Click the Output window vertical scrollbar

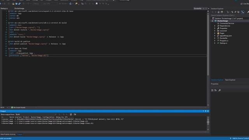[x=208, y=124]
